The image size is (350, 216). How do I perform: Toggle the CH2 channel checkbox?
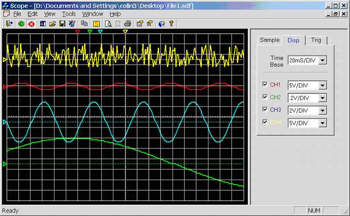(265, 97)
